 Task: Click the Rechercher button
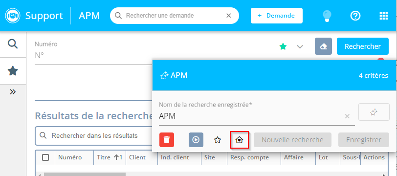(x=363, y=46)
